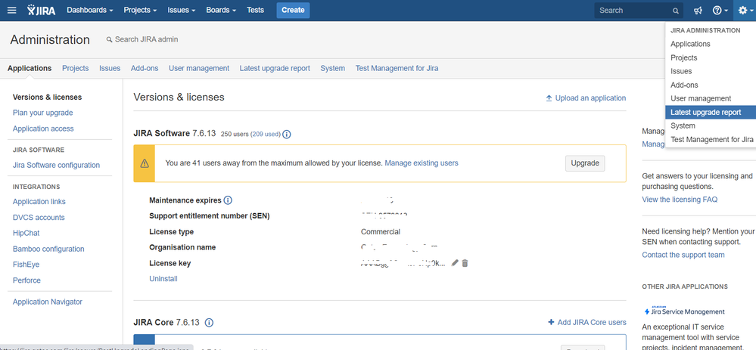Image resolution: width=756 pixels, height=350 pixels.
Task: Choose User management in gear dropdown menu
Action: coord(711,98)
